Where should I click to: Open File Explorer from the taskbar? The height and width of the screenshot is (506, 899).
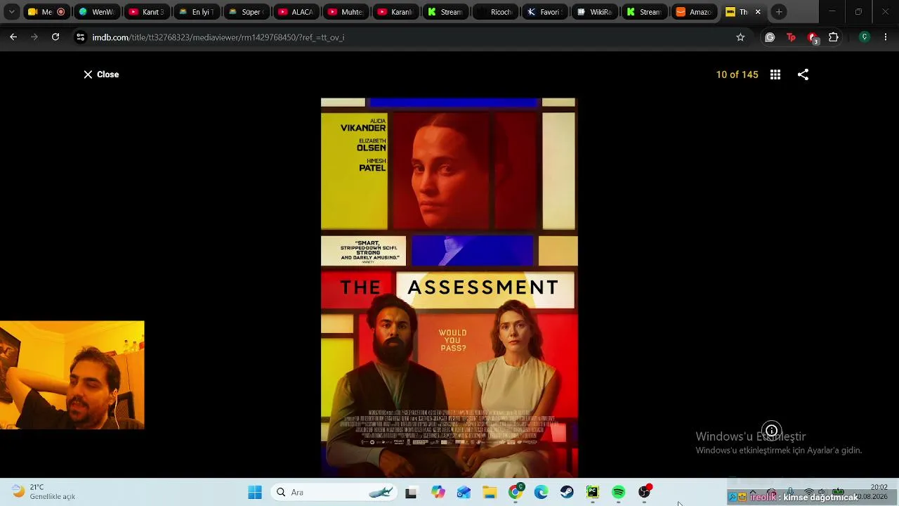[490, 493]
